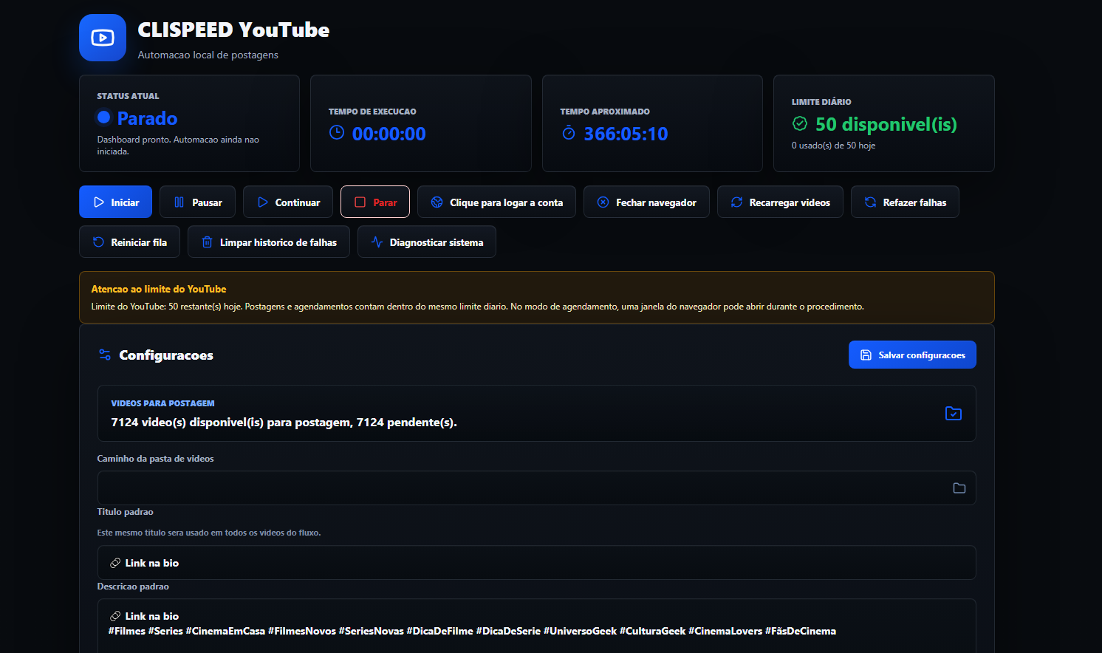Close the browser via Fechar navegador
Screen dimensions: 1102x653
click(646, 202)
